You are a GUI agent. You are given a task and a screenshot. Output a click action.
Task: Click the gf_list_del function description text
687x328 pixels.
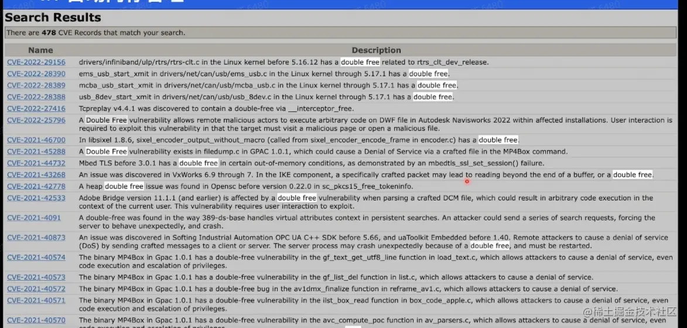click(336, 277)
